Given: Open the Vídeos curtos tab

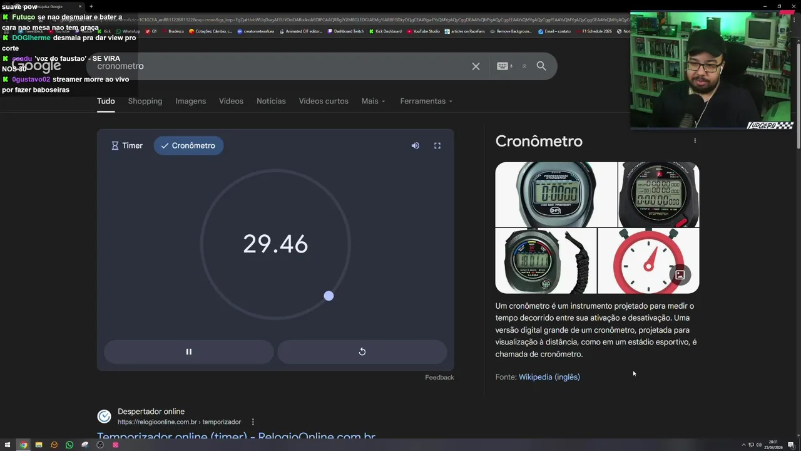Looking at the screenshot, I should point(324,101).
